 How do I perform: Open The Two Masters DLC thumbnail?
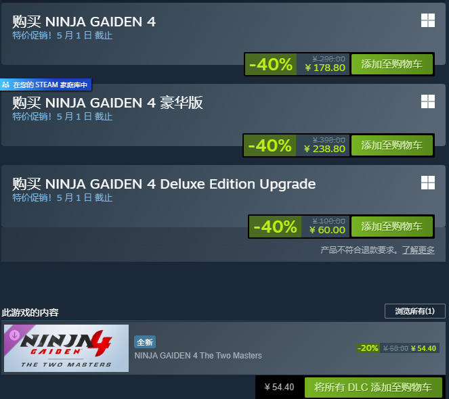[x=66, y=348]
